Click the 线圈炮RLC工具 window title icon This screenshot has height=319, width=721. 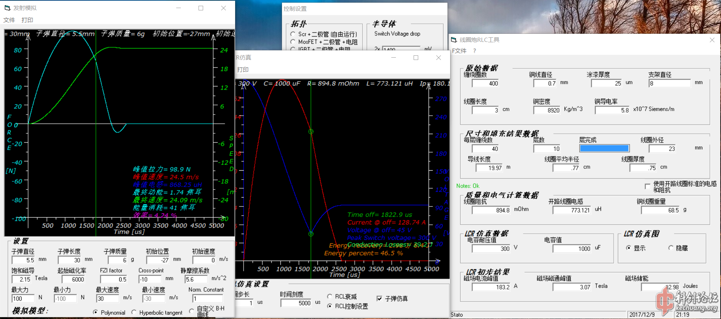click(x=454, y=40)
